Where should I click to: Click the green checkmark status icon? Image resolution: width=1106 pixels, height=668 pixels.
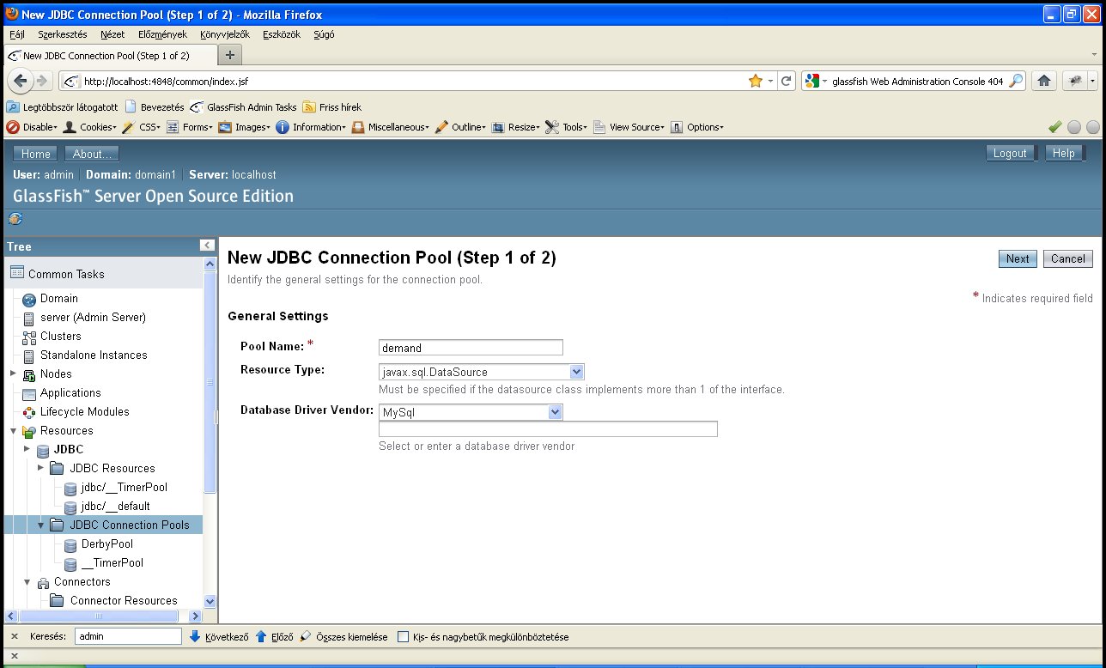coord(1055,127)
